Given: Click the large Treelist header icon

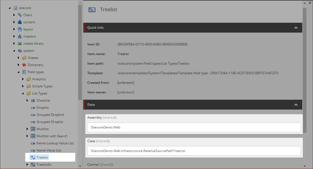Looking at the screenshot, I should click(92, 10).
